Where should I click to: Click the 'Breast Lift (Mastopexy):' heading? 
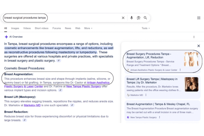[x=20, y=97]
